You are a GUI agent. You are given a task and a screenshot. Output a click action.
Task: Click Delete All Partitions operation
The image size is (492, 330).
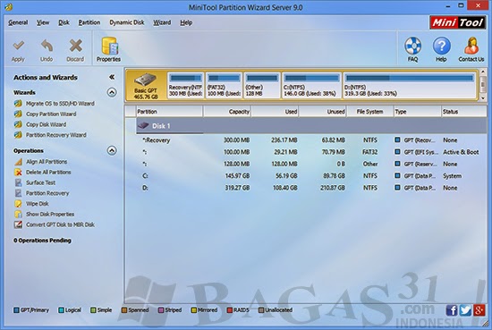pos(48,173)
